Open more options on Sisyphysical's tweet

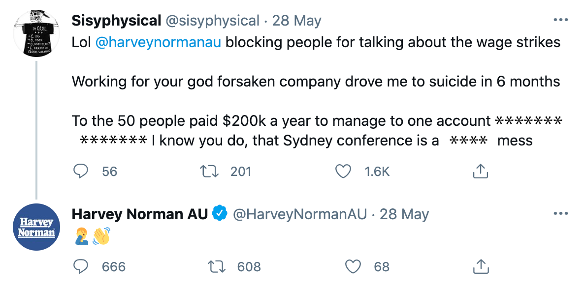[561, 21]
